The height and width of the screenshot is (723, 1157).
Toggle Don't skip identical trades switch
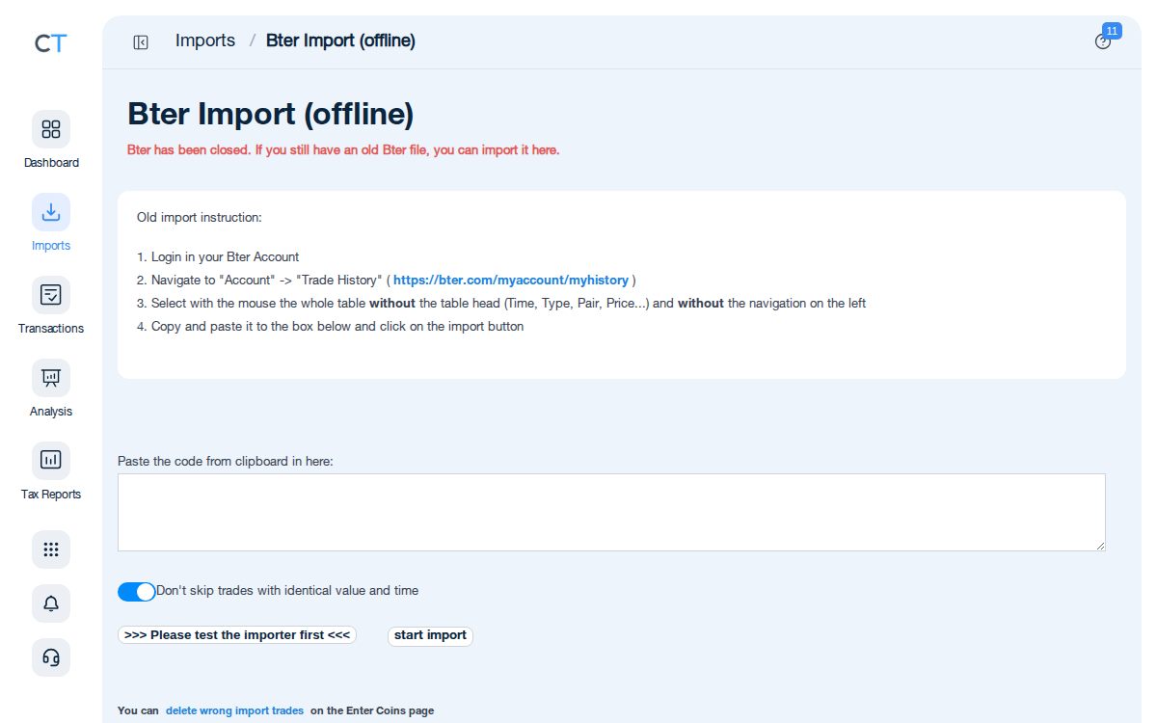click(x=136, y=592)
